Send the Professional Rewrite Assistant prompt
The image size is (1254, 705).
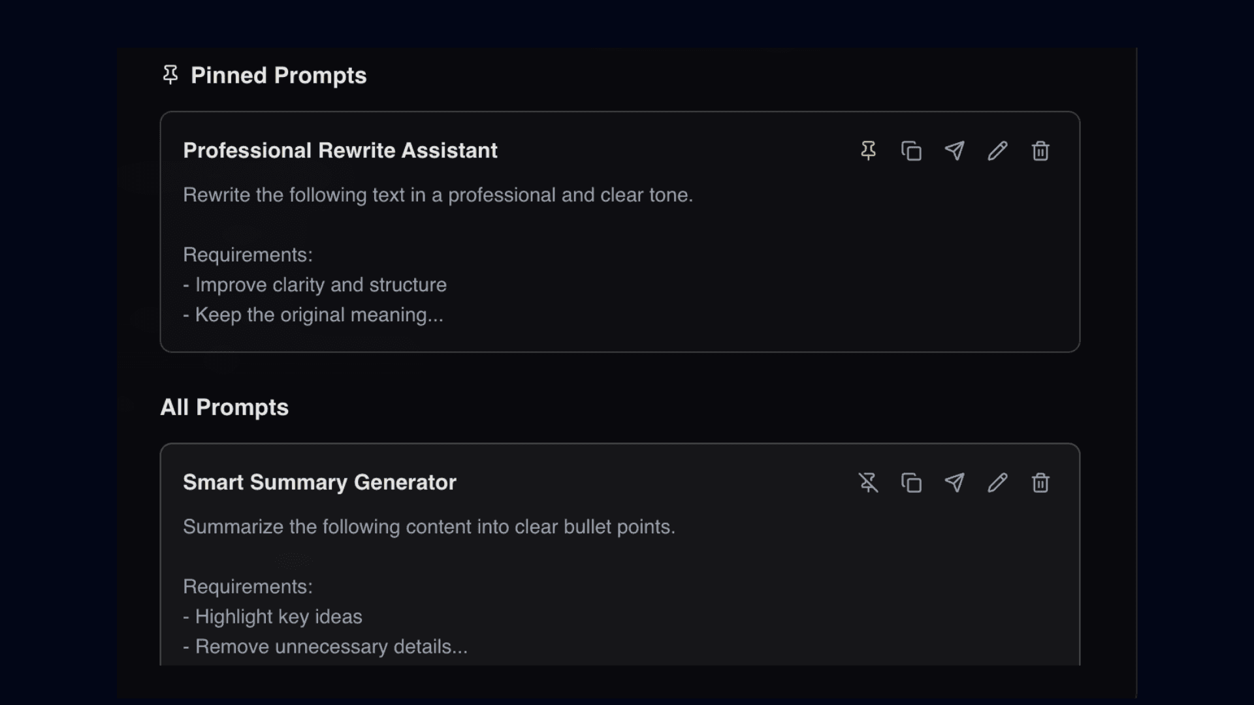click(x=954, y=150)
